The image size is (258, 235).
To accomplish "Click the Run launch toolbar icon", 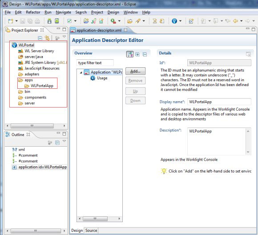I will tap(113, 21).
